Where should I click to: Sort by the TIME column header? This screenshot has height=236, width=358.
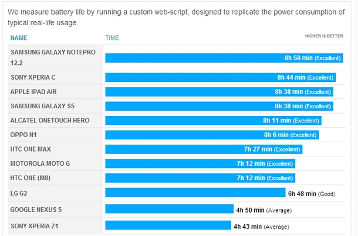[x=112, y=38]
